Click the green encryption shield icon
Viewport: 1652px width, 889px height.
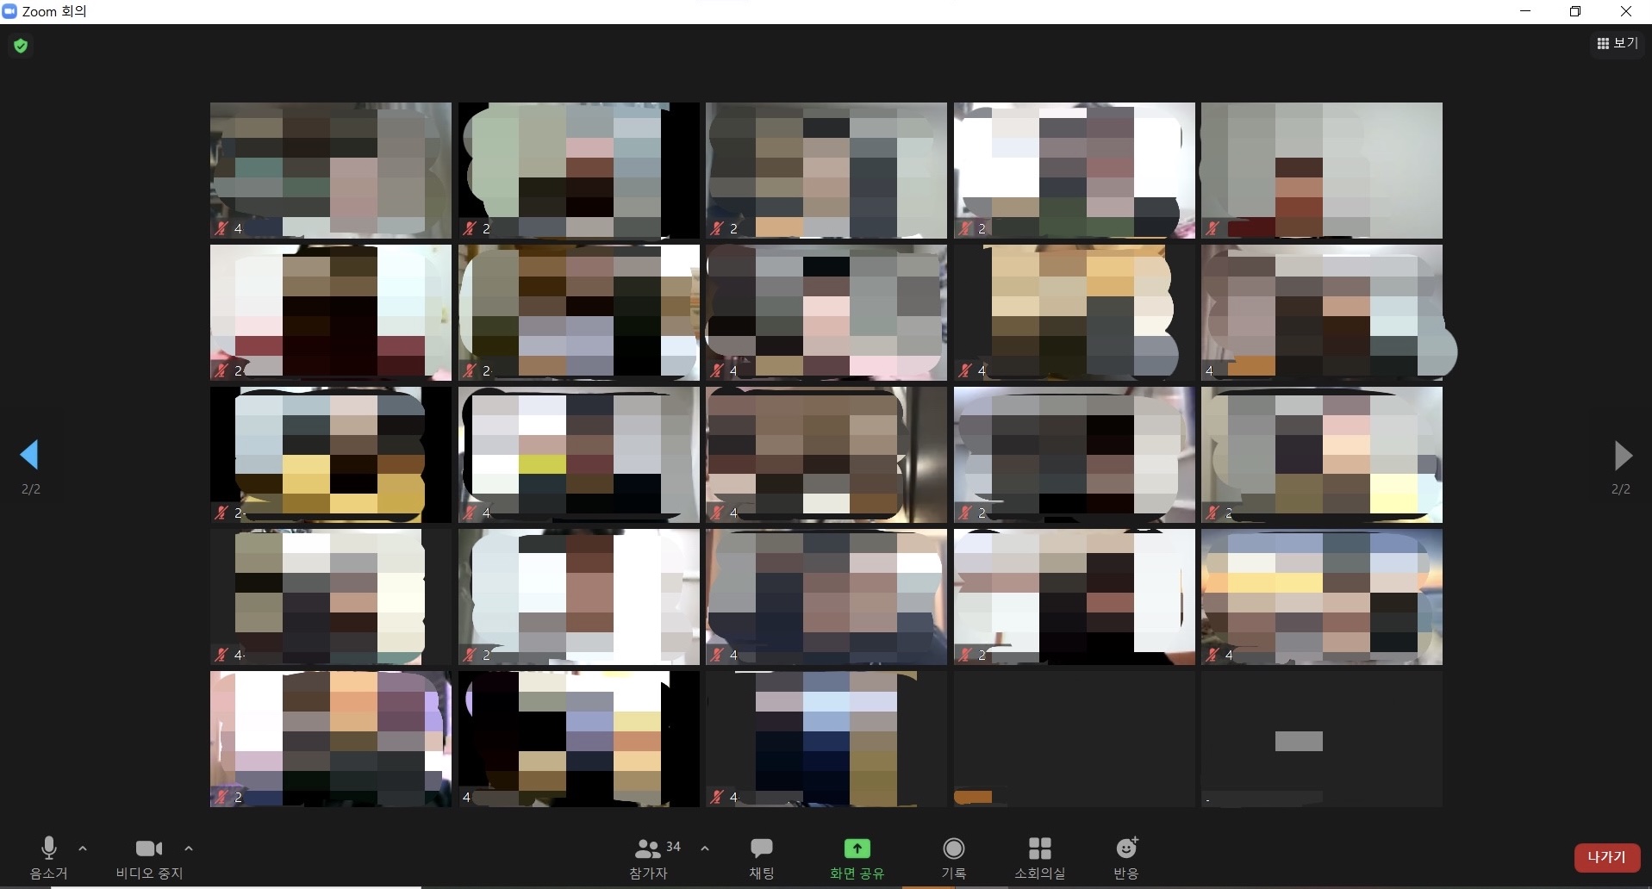[x=21, y=46]
